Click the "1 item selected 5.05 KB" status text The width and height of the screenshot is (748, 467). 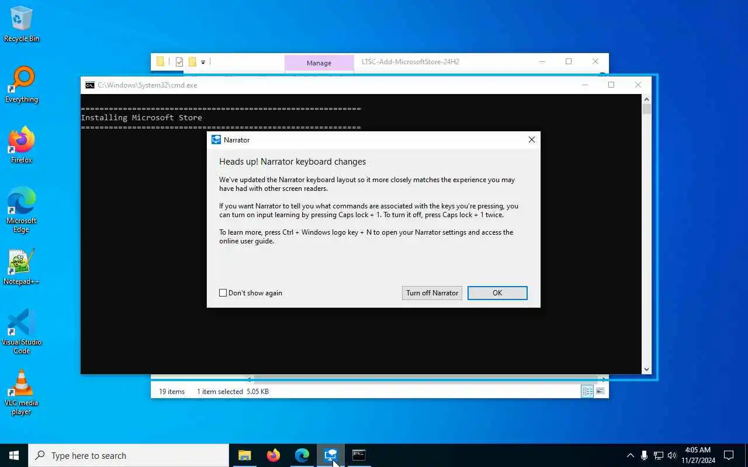tap(233, 392)
